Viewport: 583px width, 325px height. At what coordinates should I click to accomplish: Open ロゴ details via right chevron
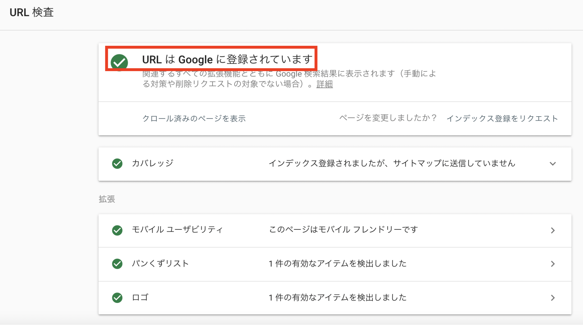[553, 298]
